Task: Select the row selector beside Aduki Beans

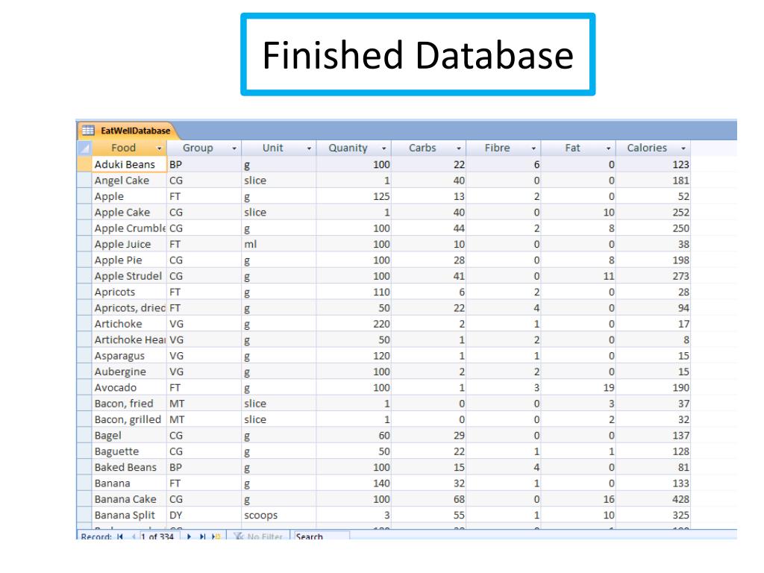Action: click(x=84, y=164)
